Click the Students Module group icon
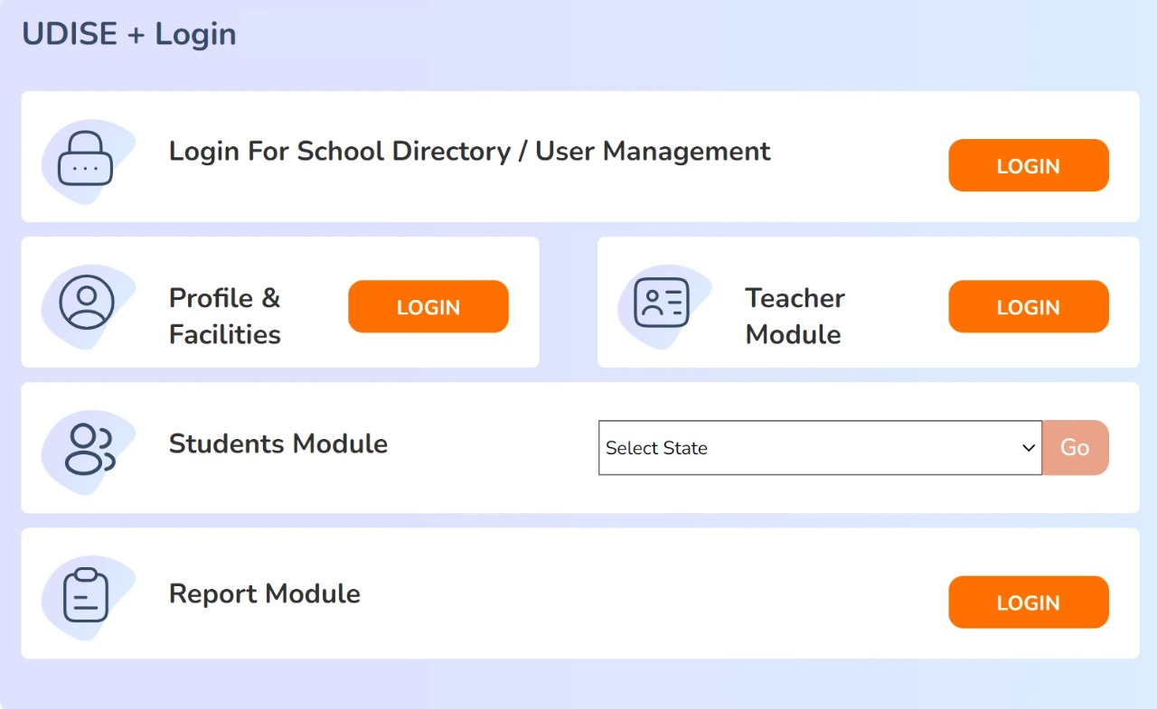Viewport: 1157px width, 709px height. (x=89, y=447)
